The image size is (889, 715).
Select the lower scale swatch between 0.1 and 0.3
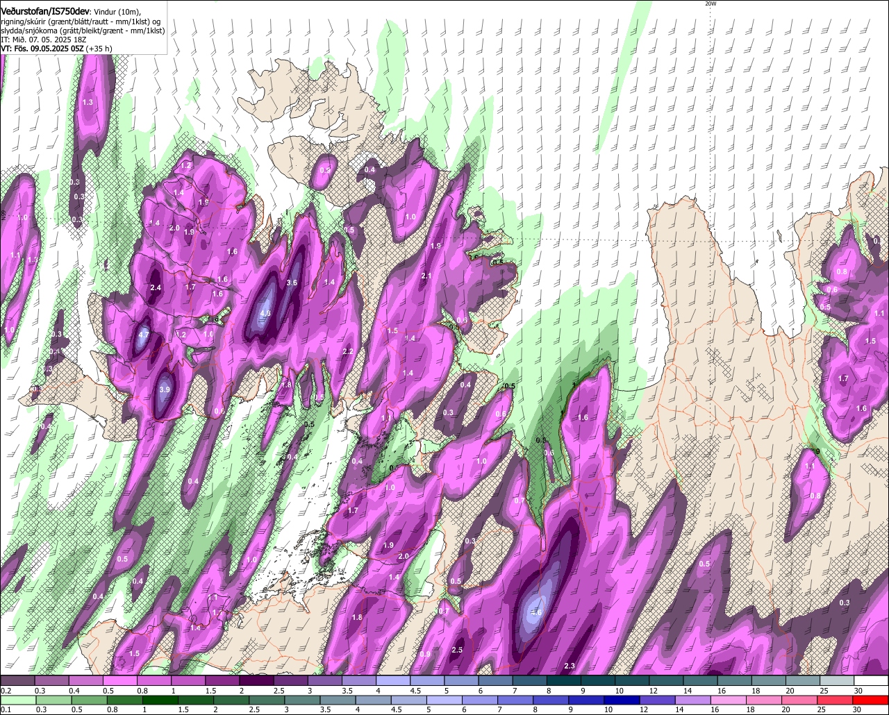(17, 700)
